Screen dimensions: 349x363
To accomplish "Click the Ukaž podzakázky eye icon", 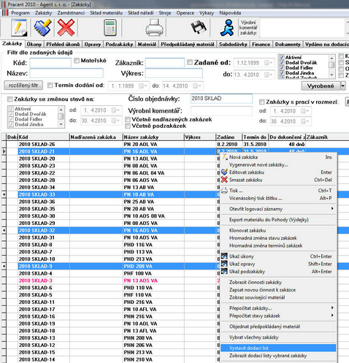I will (224, 271).
